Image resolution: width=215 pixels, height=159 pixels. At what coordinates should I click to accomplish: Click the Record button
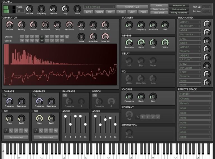pos(159,6)
